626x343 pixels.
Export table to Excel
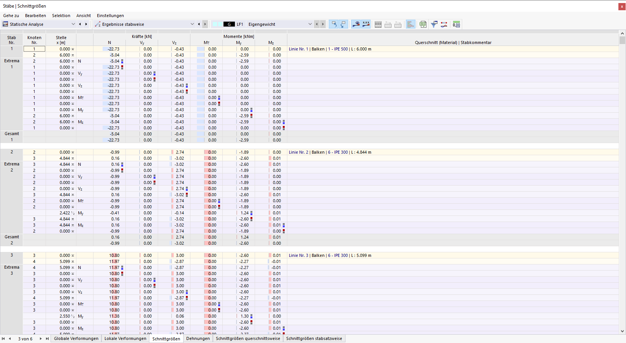pos(423,24)
